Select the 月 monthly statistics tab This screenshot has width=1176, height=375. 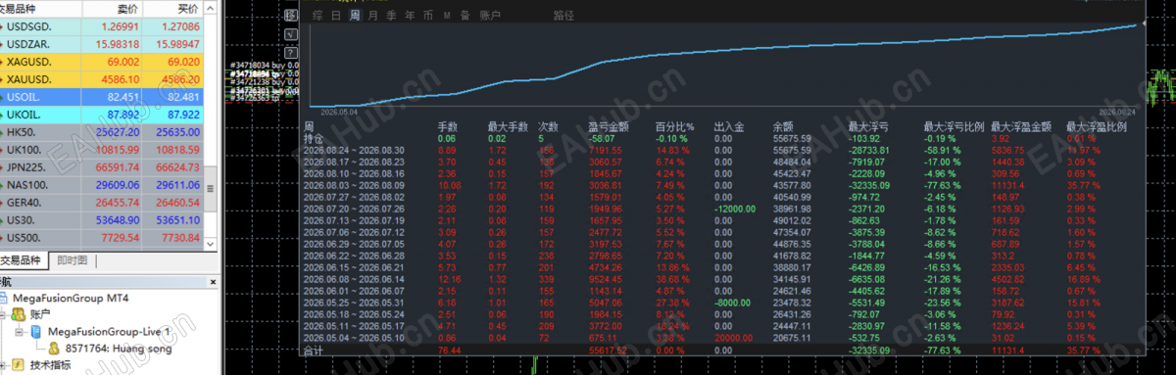pos(373,16)
